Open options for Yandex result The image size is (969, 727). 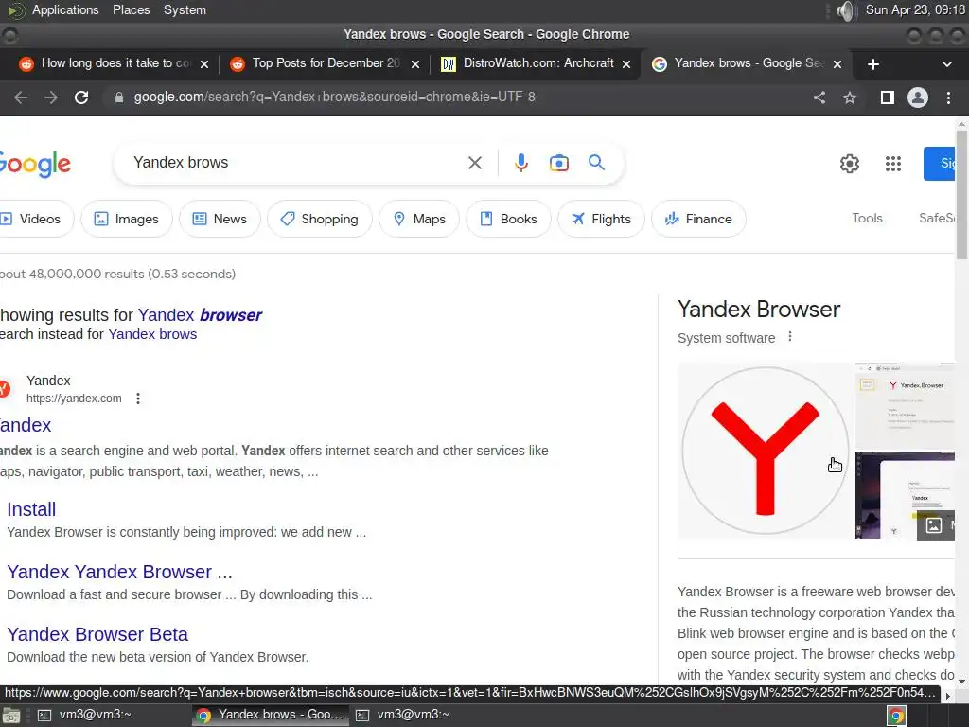(138, 399)
